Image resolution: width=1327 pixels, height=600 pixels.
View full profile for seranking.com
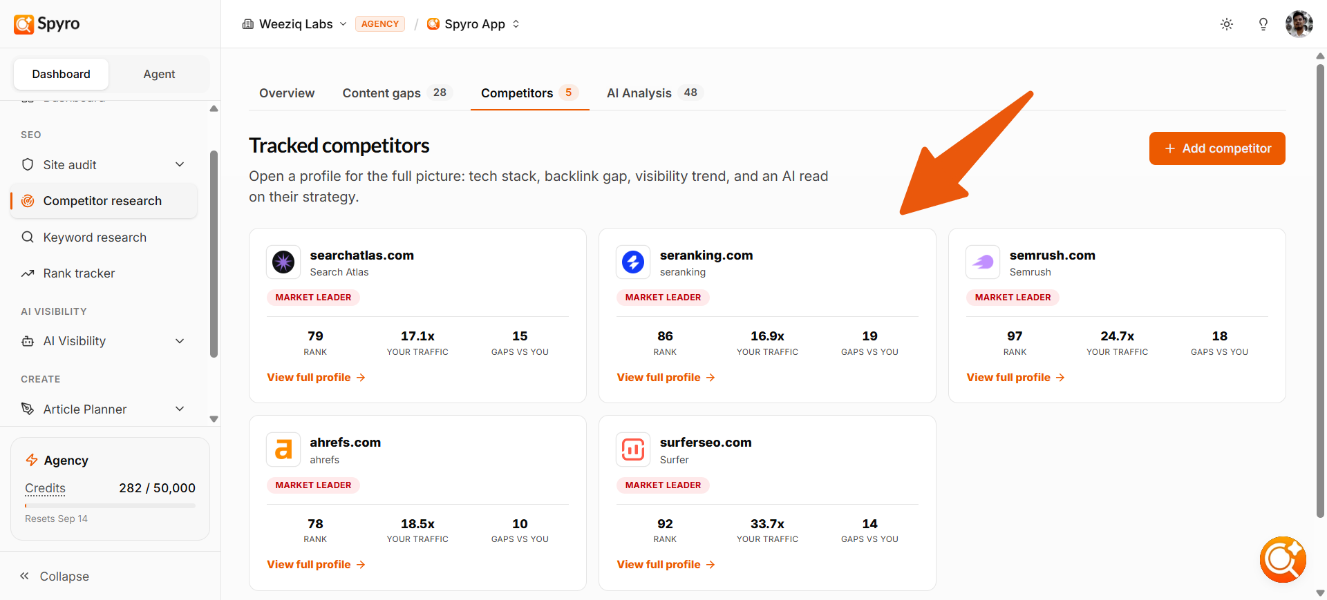point(666,378)
